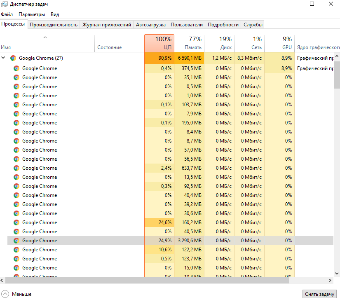
Task: Click the Chrome icon in the 92,5 МБ row
Action: (x=16, y=186)
